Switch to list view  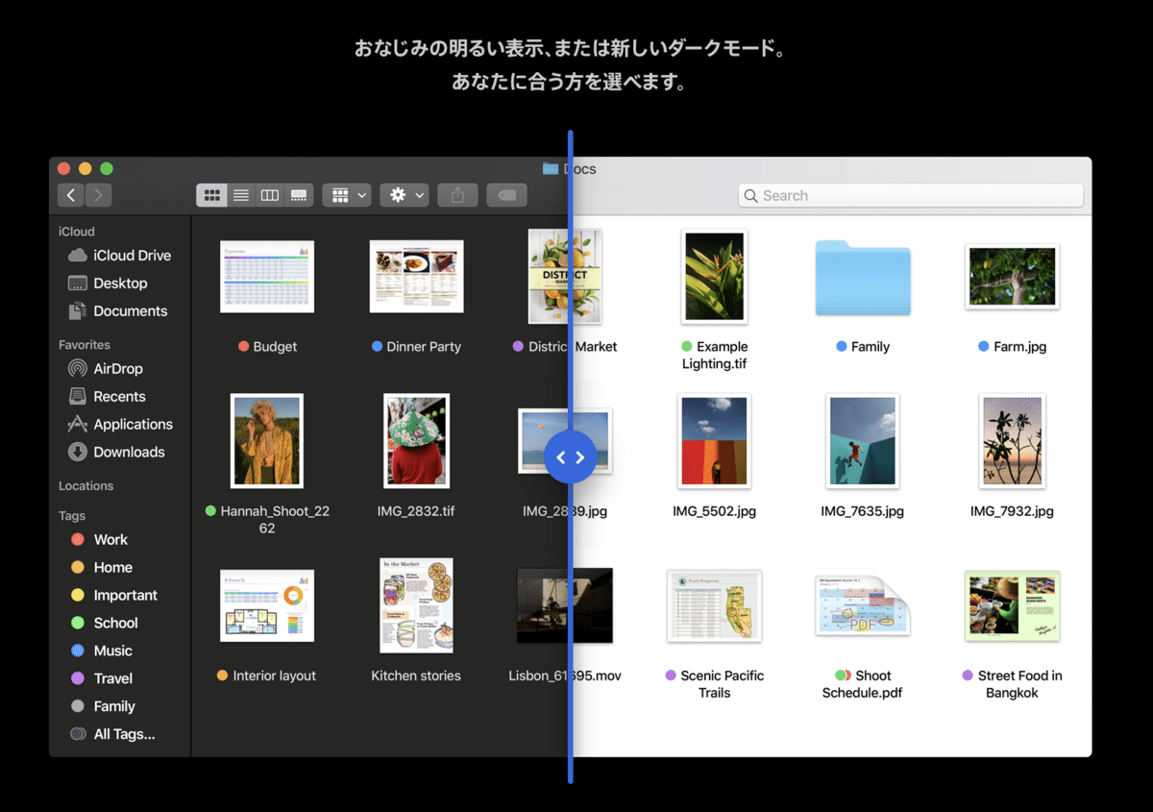(241, 195)
